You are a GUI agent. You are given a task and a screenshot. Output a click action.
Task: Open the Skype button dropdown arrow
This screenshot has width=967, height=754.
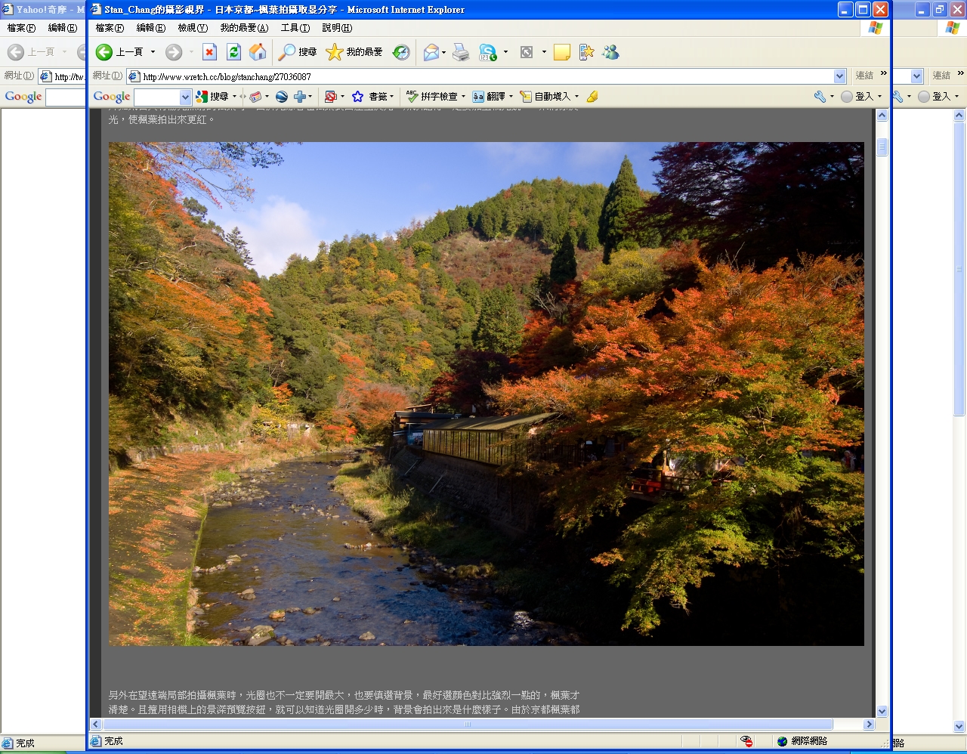[x=505, y=52]
